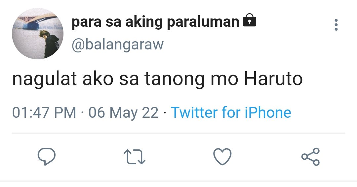This screenshot has width=357, height=187.
Task: Like the tweet with the heart icon
Action: pos(222,156)
